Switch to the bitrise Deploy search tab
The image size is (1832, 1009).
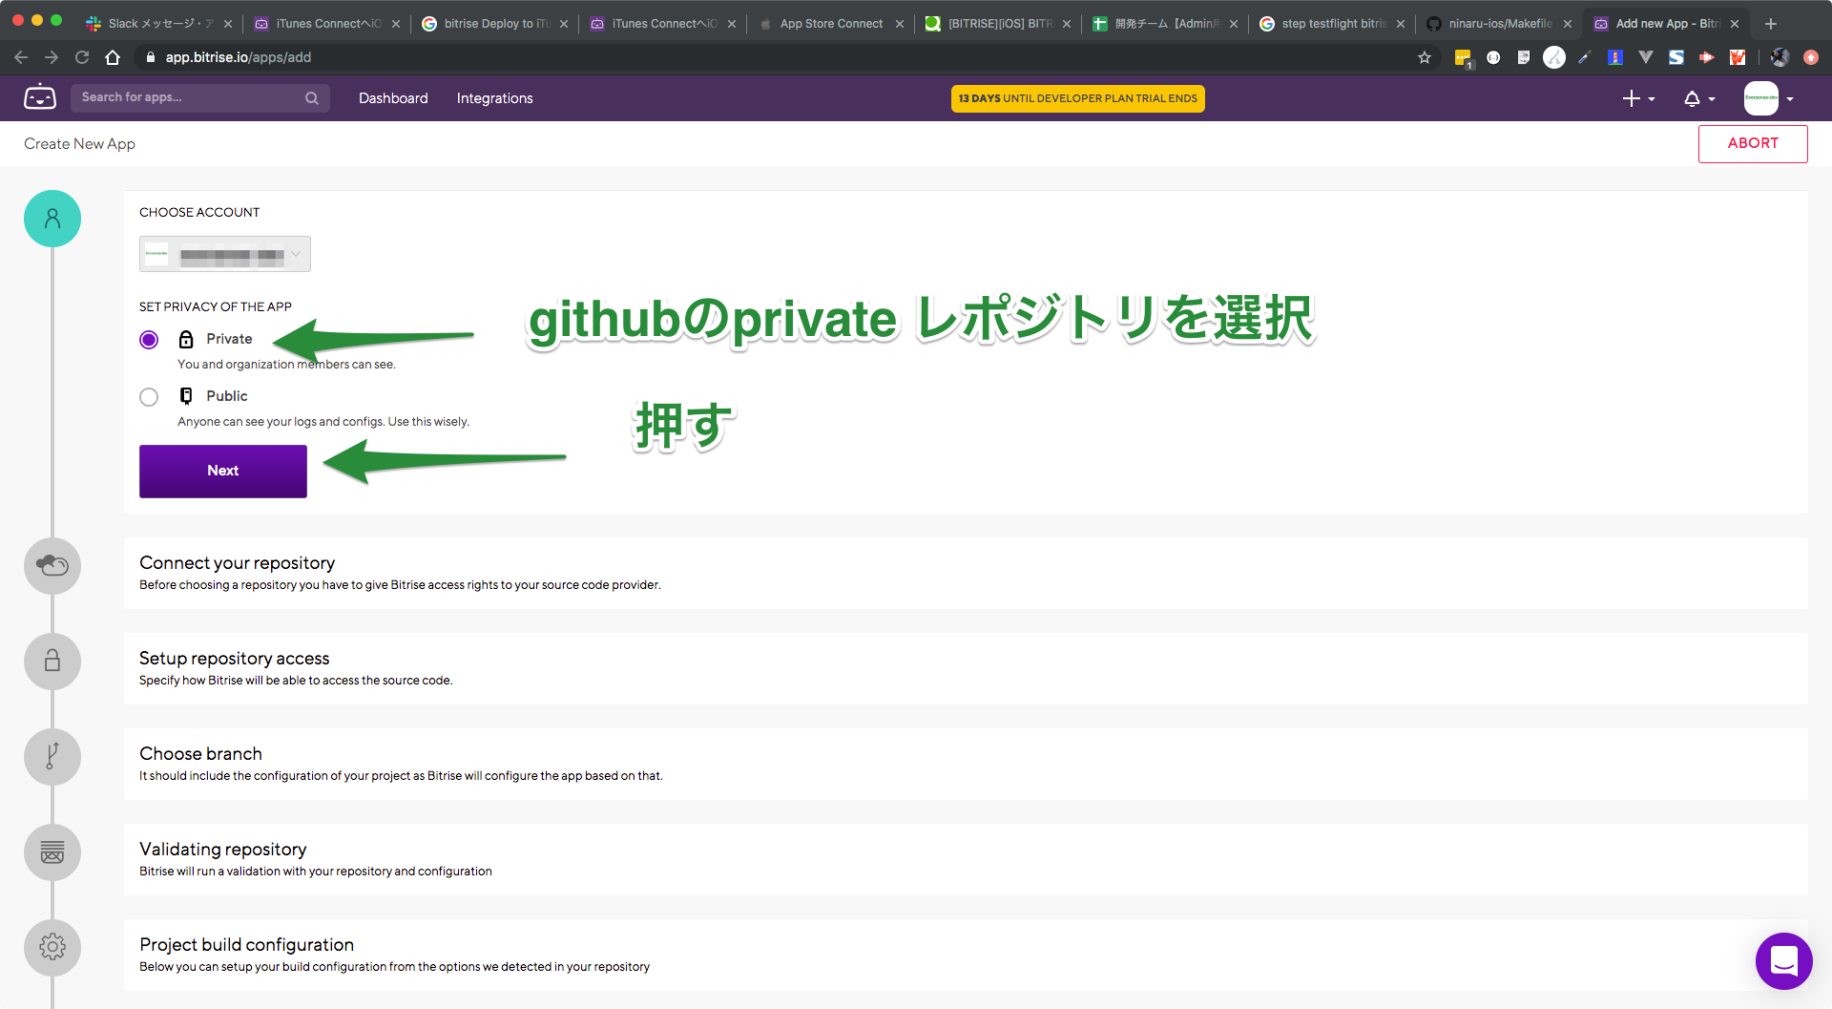[495, 24]
